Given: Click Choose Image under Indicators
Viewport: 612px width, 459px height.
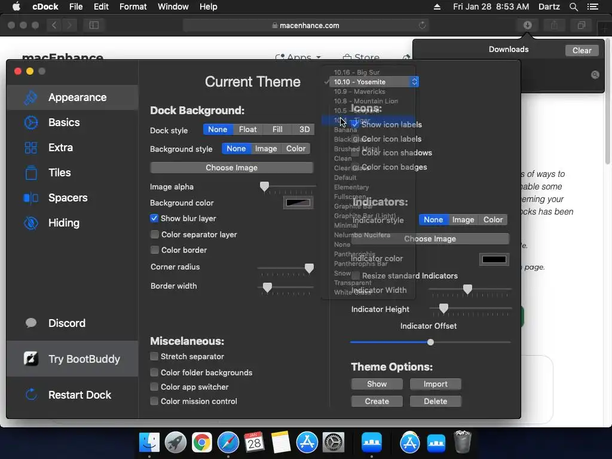Looking at the screenshot, I should click(x=430, y=239).
